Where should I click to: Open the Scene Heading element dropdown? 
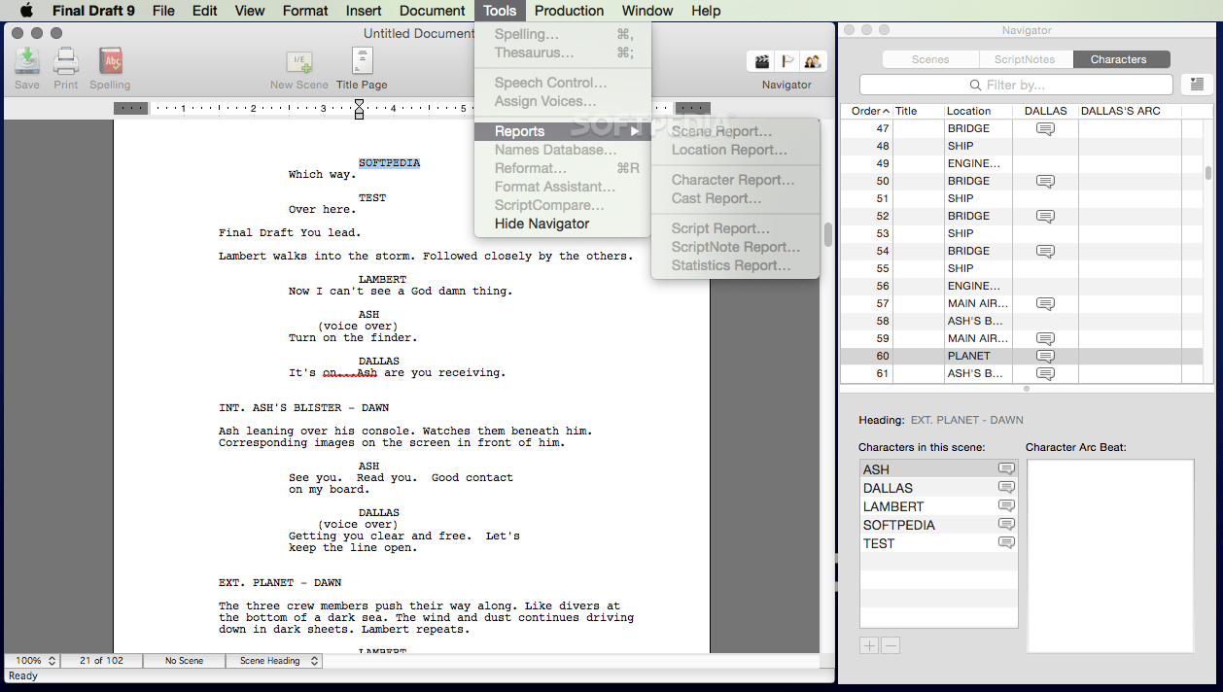pyautogui.click(x=274, y=661)
